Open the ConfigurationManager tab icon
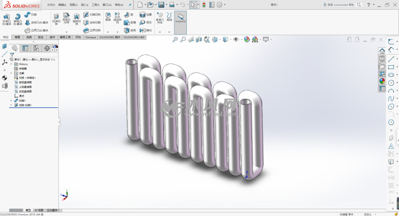The width and height of the screenshot is (399, 216). tap(36, 48)
